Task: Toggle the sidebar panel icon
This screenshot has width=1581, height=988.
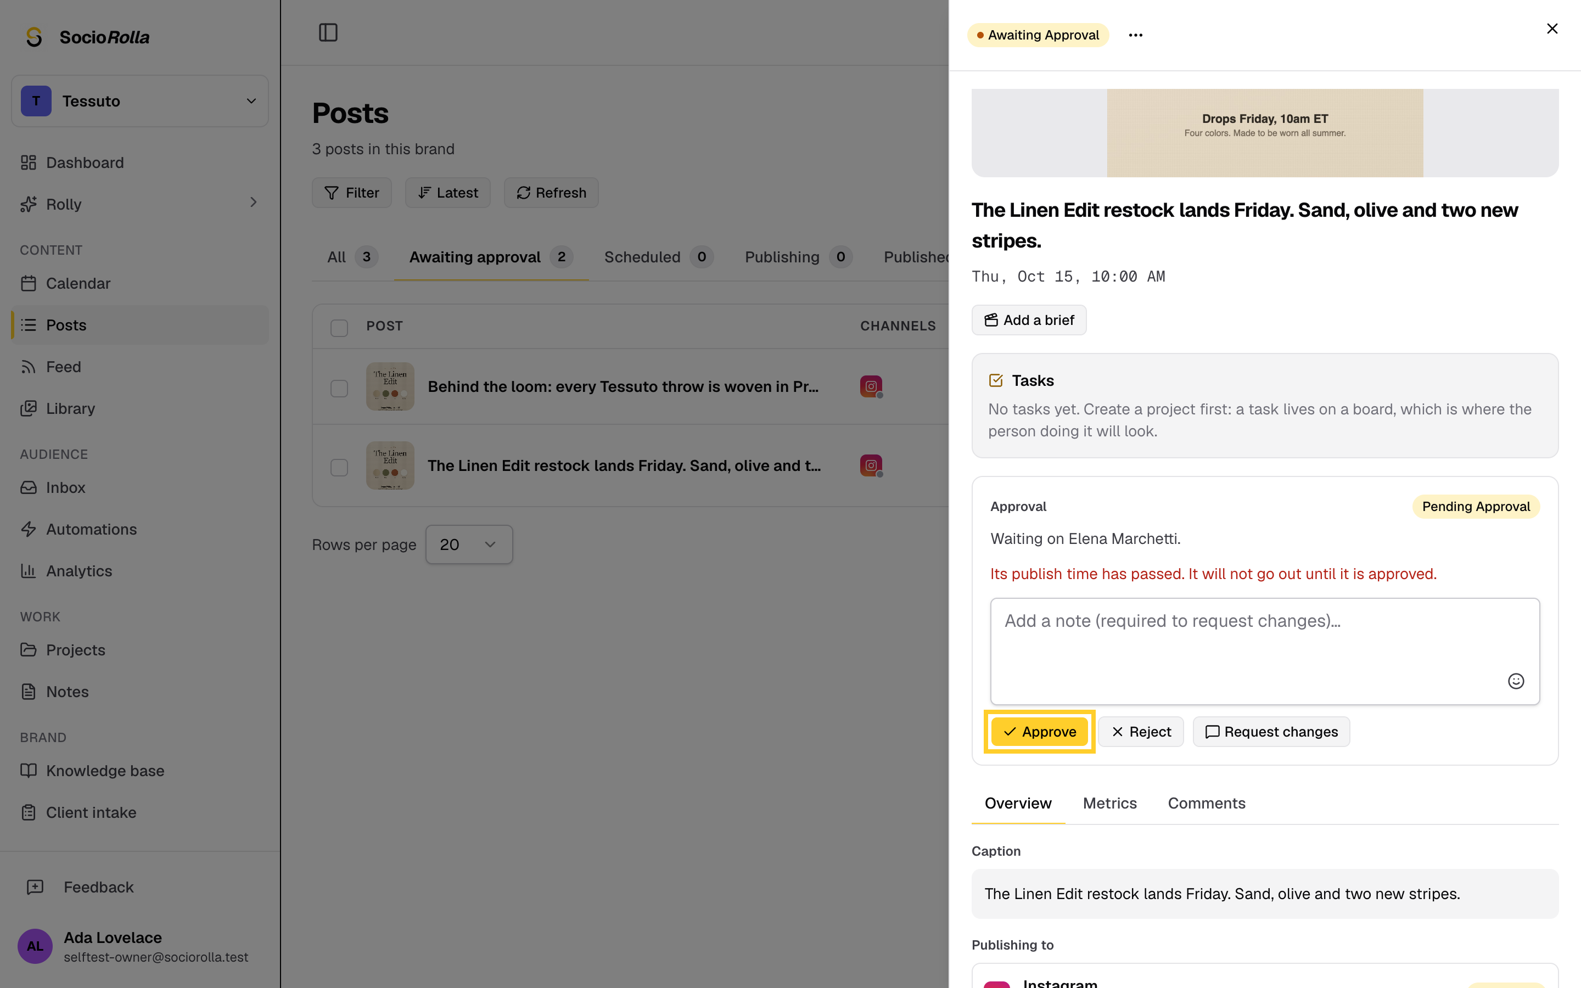Action: click(328, 32)
